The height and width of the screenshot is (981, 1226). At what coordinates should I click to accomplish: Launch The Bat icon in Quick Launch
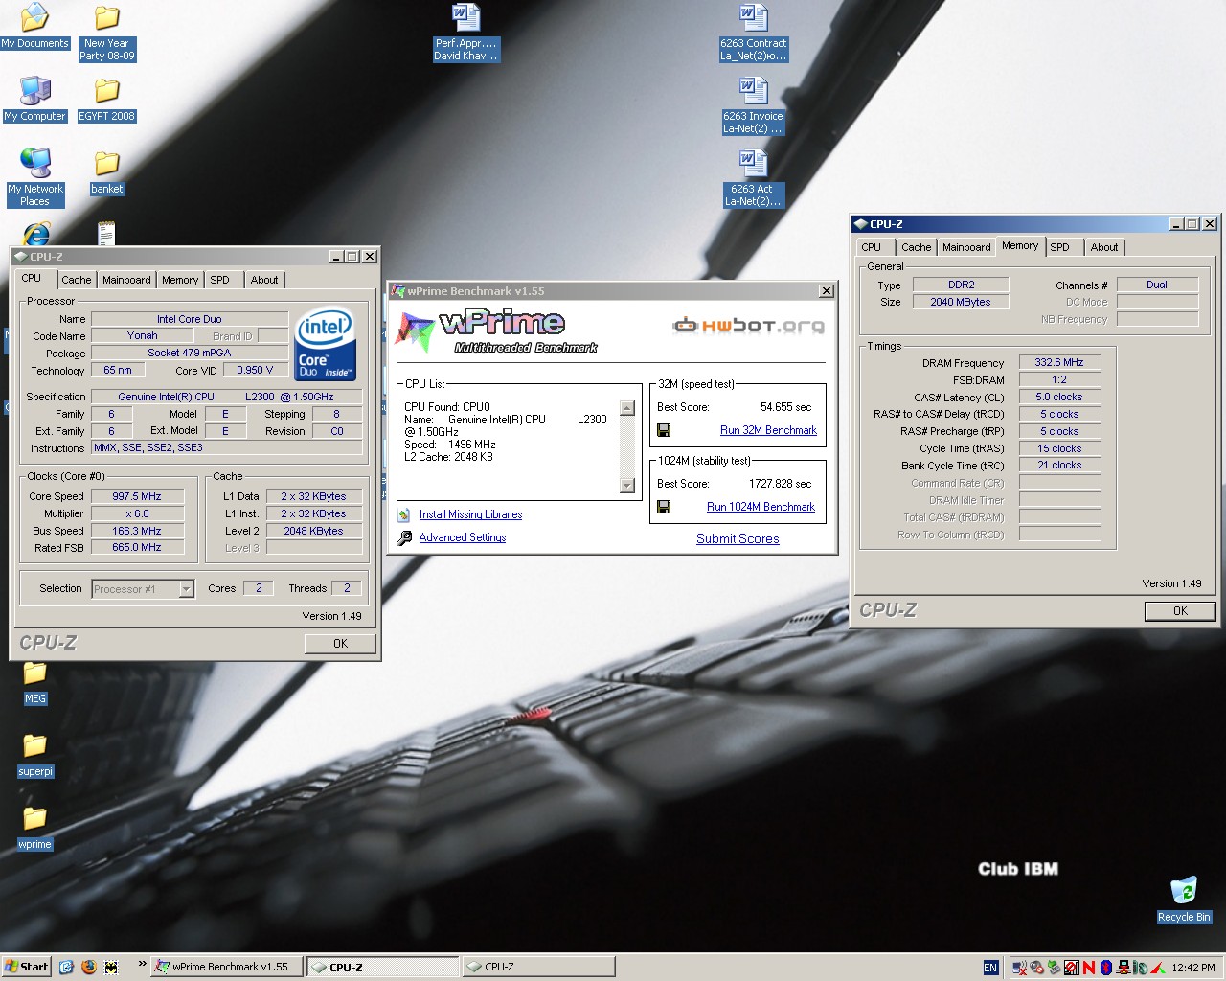pos(112,967)
